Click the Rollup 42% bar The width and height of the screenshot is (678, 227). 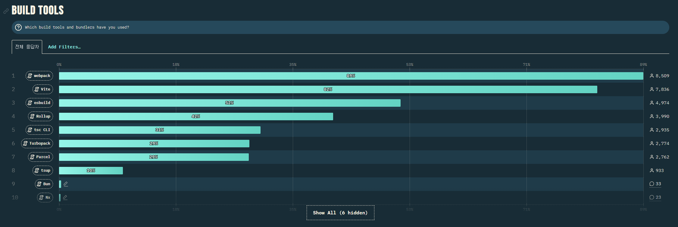(196, 116)
